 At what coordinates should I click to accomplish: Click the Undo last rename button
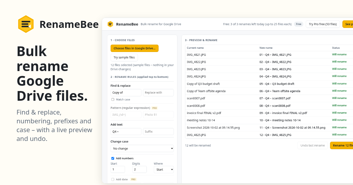312,145
